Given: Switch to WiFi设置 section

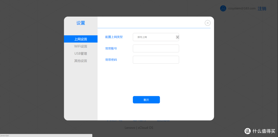Looking at the screenshot, I should pyautogui.click(x=81, y=46).
